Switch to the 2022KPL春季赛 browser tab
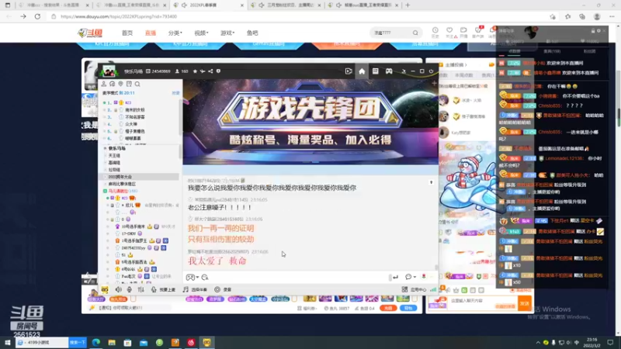This screenshot has width=621, height=349. (209, 5)
